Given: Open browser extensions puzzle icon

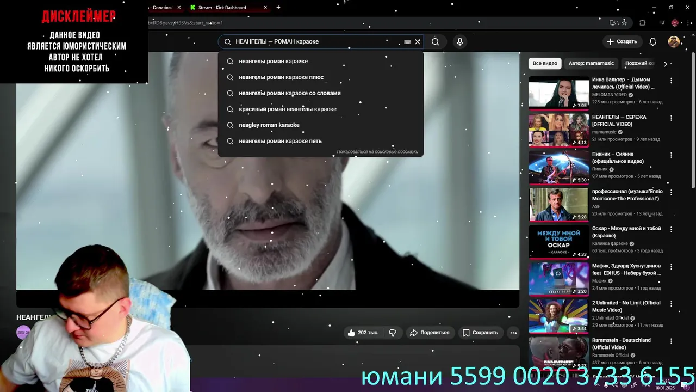Looking at the screenshot, I should pos(643,23).
